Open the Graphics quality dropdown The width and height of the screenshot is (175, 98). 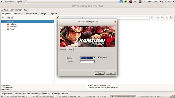(x=87, y=62)
